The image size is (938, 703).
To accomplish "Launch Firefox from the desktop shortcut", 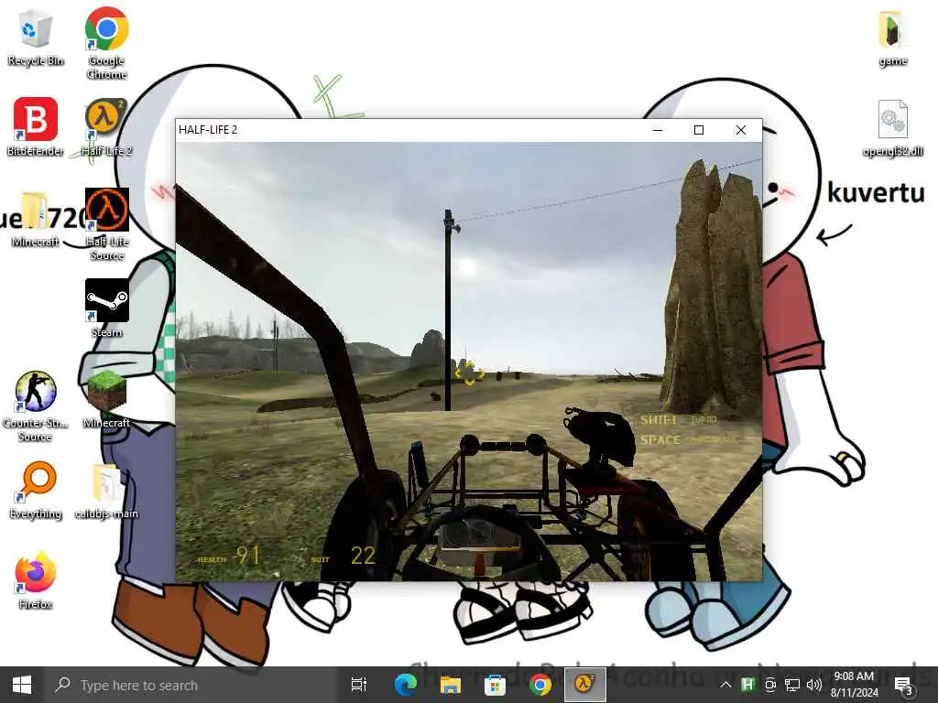I will (36, 579).
